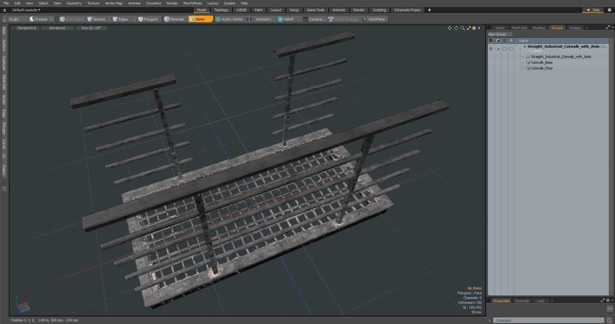Click the Catwalk_Floor mesh icon
Screen dimensions: 615x324
coord(528,68)
